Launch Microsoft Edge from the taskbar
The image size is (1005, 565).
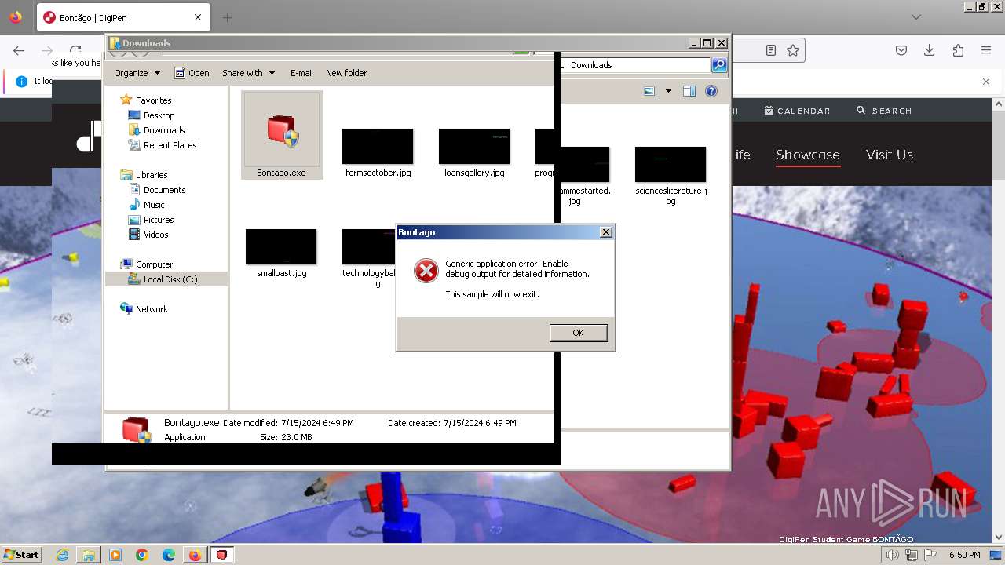click(x=169, y=555)
